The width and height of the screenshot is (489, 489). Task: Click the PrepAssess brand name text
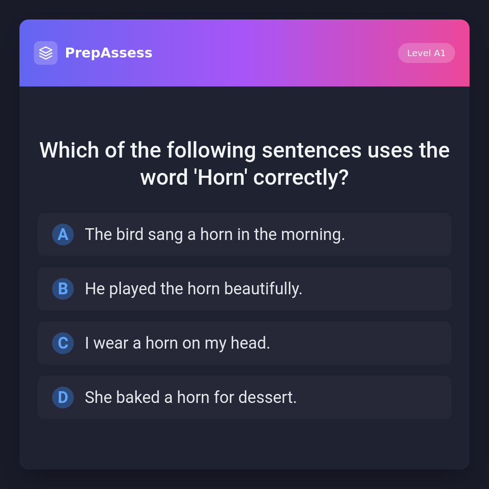pos(109,53)
